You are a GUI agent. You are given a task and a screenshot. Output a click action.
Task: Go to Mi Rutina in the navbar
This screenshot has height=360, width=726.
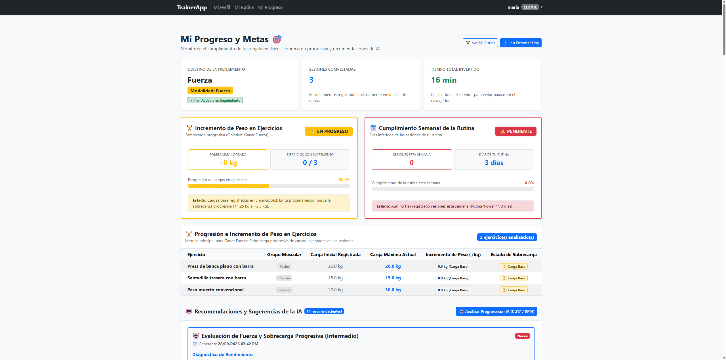244,7
